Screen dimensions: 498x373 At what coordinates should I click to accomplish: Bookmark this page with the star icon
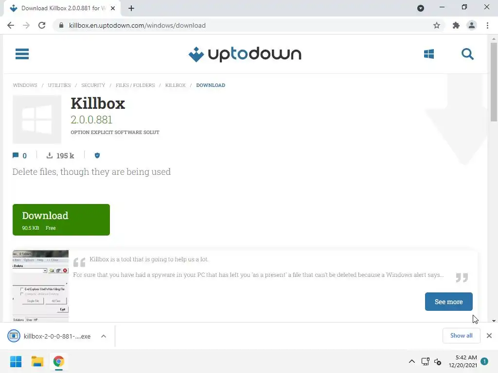(437, 25)
